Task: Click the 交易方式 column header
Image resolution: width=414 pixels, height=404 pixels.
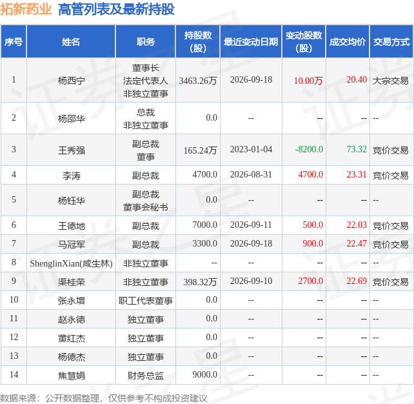Action: (x=391, y=42)
